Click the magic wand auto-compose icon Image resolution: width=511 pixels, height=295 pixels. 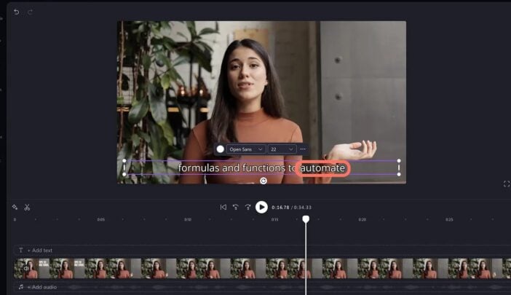pyautogui.click(x=15, y=208)
